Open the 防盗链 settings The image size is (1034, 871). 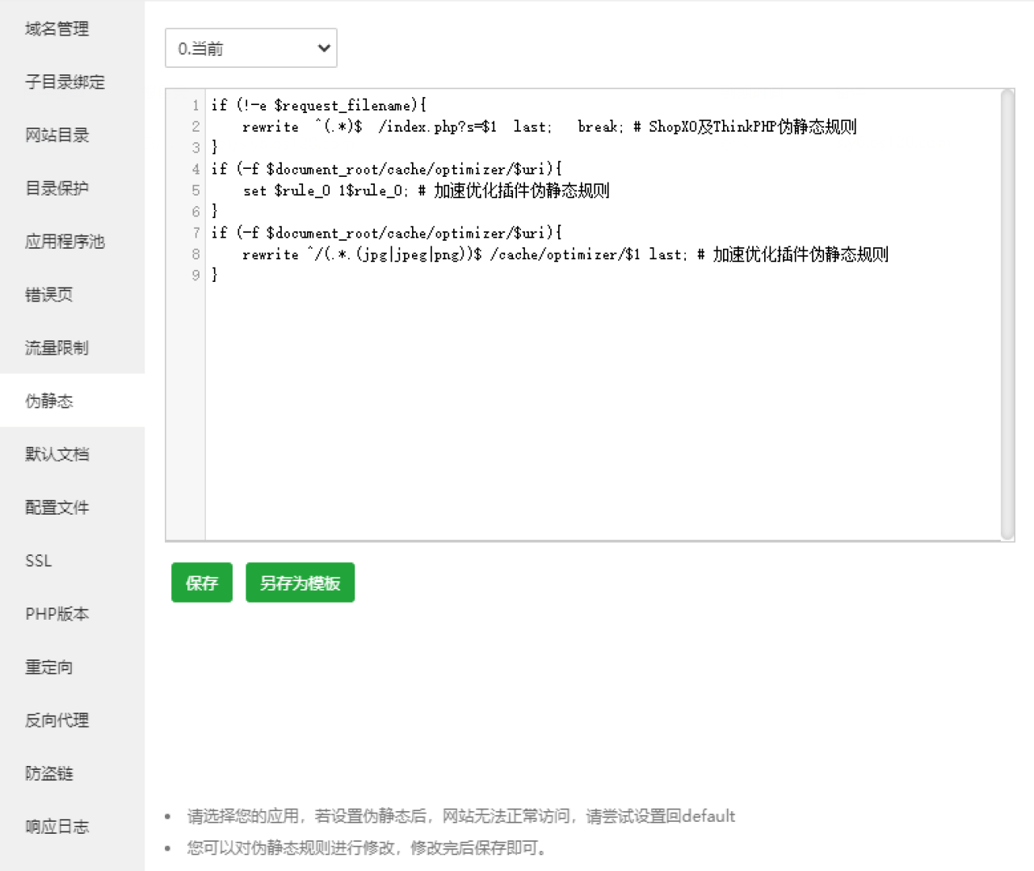point(48,773)
